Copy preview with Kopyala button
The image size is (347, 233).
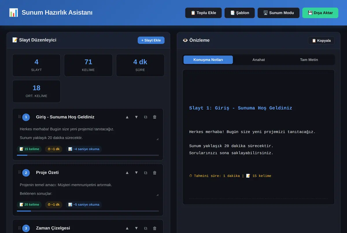pos(321,40)
